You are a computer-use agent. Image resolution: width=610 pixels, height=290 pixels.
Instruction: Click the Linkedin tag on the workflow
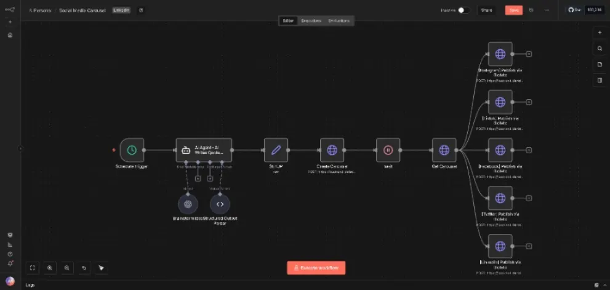[x=121, y=10]
